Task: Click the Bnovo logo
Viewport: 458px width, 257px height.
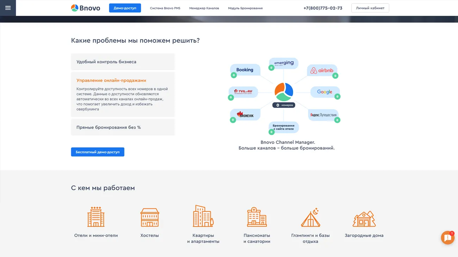Action: click(x=86, y=8)
